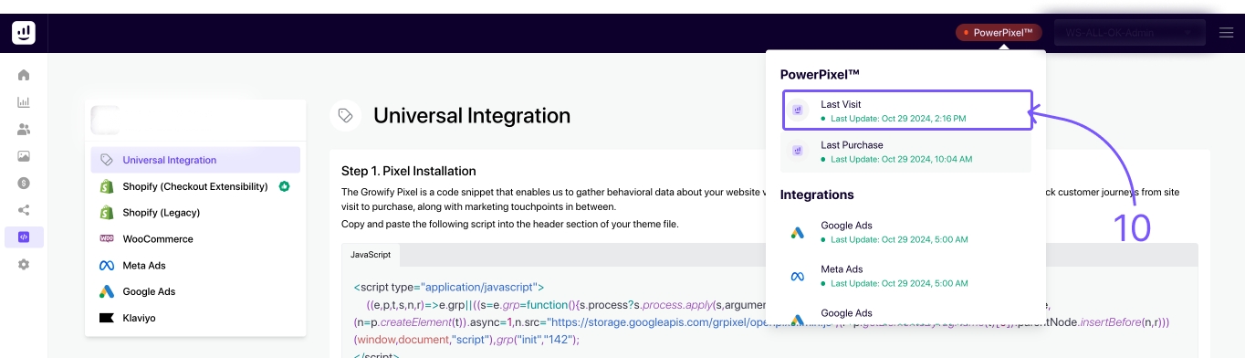Image resolution: width=1245 pixels, height=358 pixels.
Task: Open the Last Purchase PowerPixel entry
Action: pyautogui.click(x=906, y=152)
